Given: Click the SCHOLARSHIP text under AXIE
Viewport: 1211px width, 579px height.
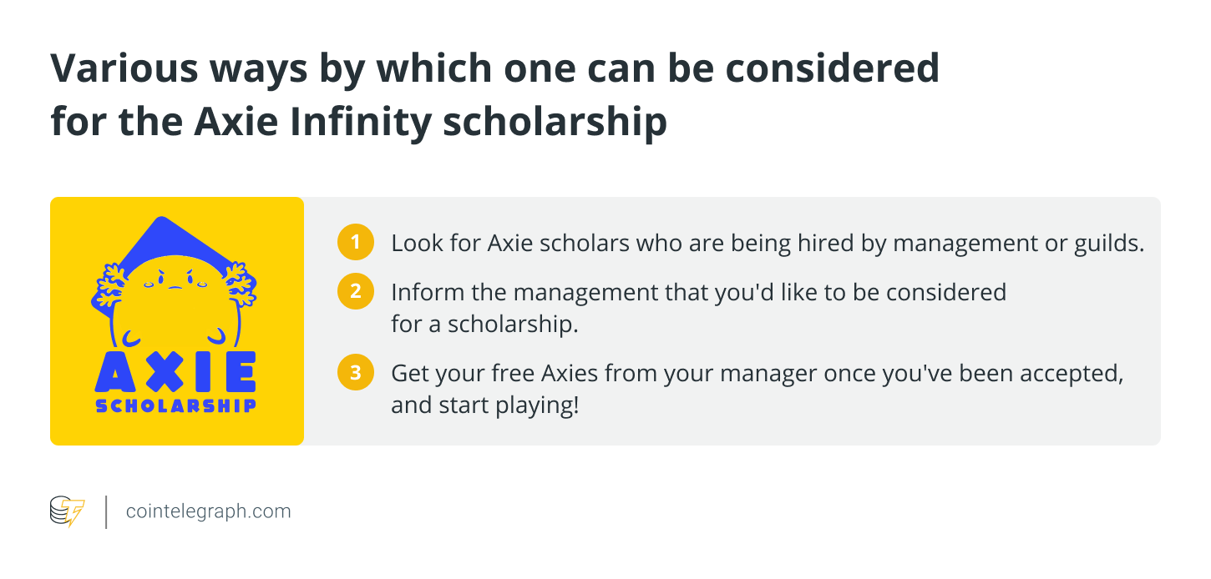Looking at the screenshot, I should pos(175,406).
